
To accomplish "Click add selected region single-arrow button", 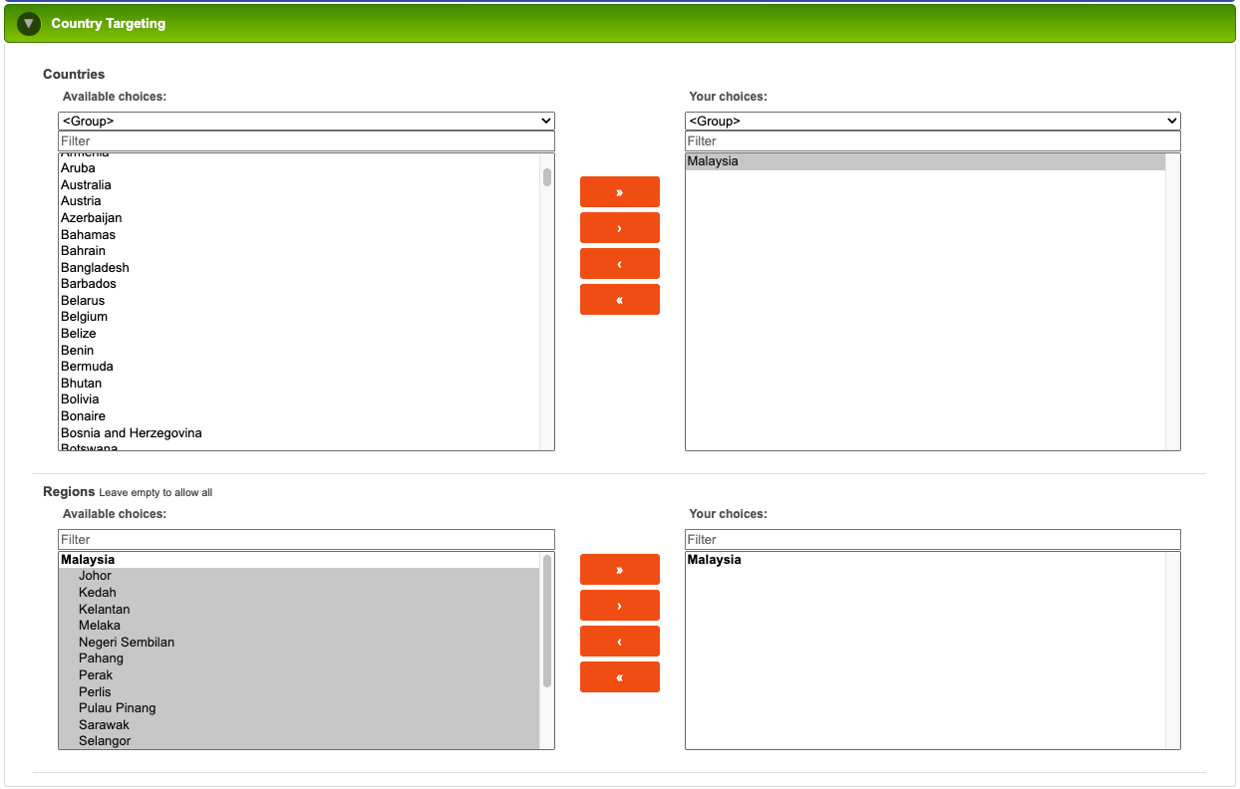I will coord(619,606).
